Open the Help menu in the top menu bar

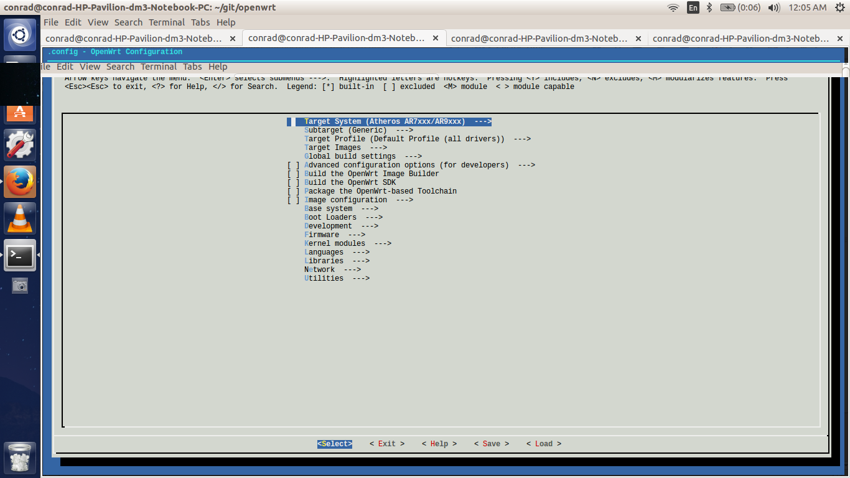[x=226, y=22]
